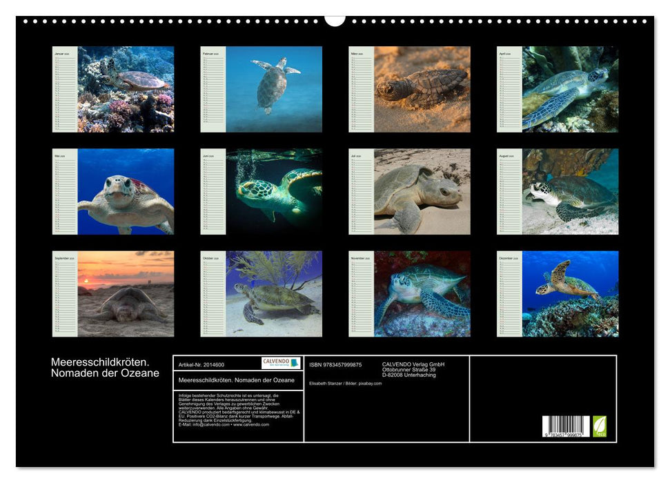The image size is (670, 483).
Task: Open the Dezember turtle over reef image
Action: click(570, 293)
